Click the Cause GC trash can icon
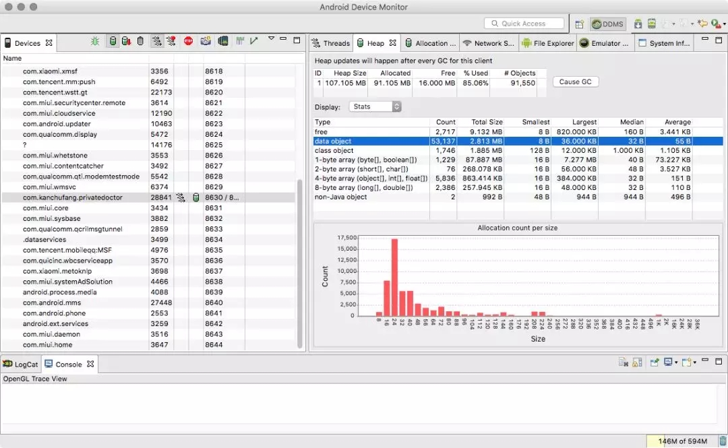This screenshot has width=728, height=448. 140,41
